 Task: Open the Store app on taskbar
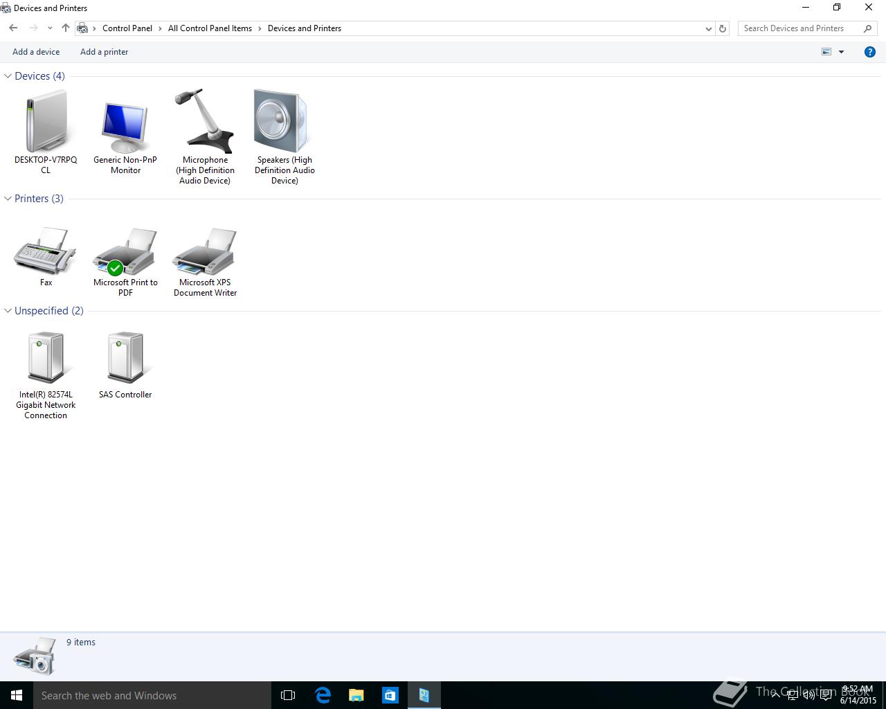click(x=390, y=695)
